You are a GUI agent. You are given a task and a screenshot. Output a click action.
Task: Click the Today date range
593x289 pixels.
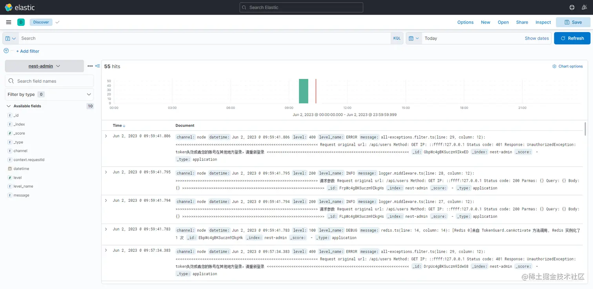click(431, 38)
